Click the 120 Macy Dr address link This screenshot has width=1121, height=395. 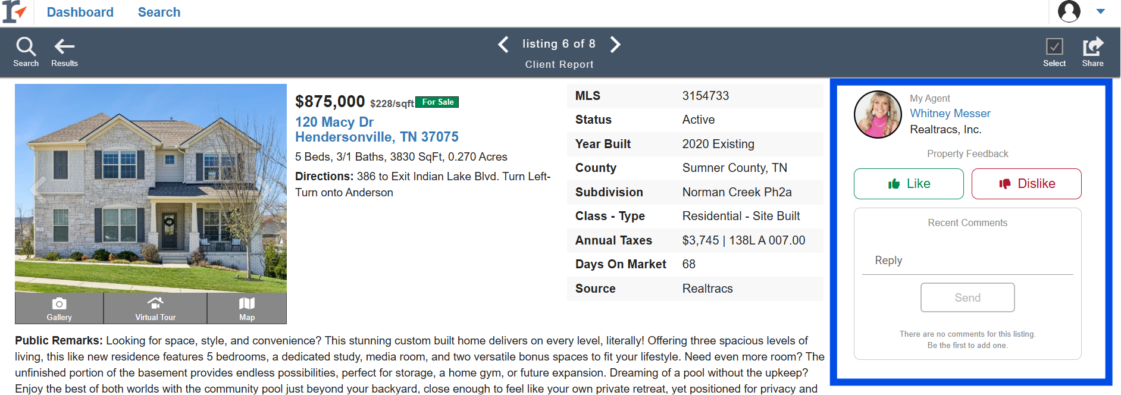[x=334, y=122]
